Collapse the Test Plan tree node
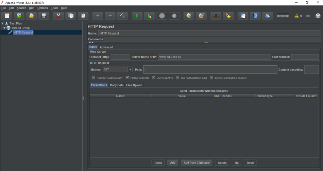The width and height of the screenshot is (323, 171). click(x=2, y=23)
